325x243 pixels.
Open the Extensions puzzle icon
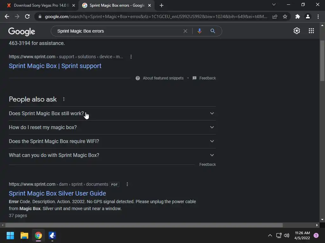[x=298, y=16]
